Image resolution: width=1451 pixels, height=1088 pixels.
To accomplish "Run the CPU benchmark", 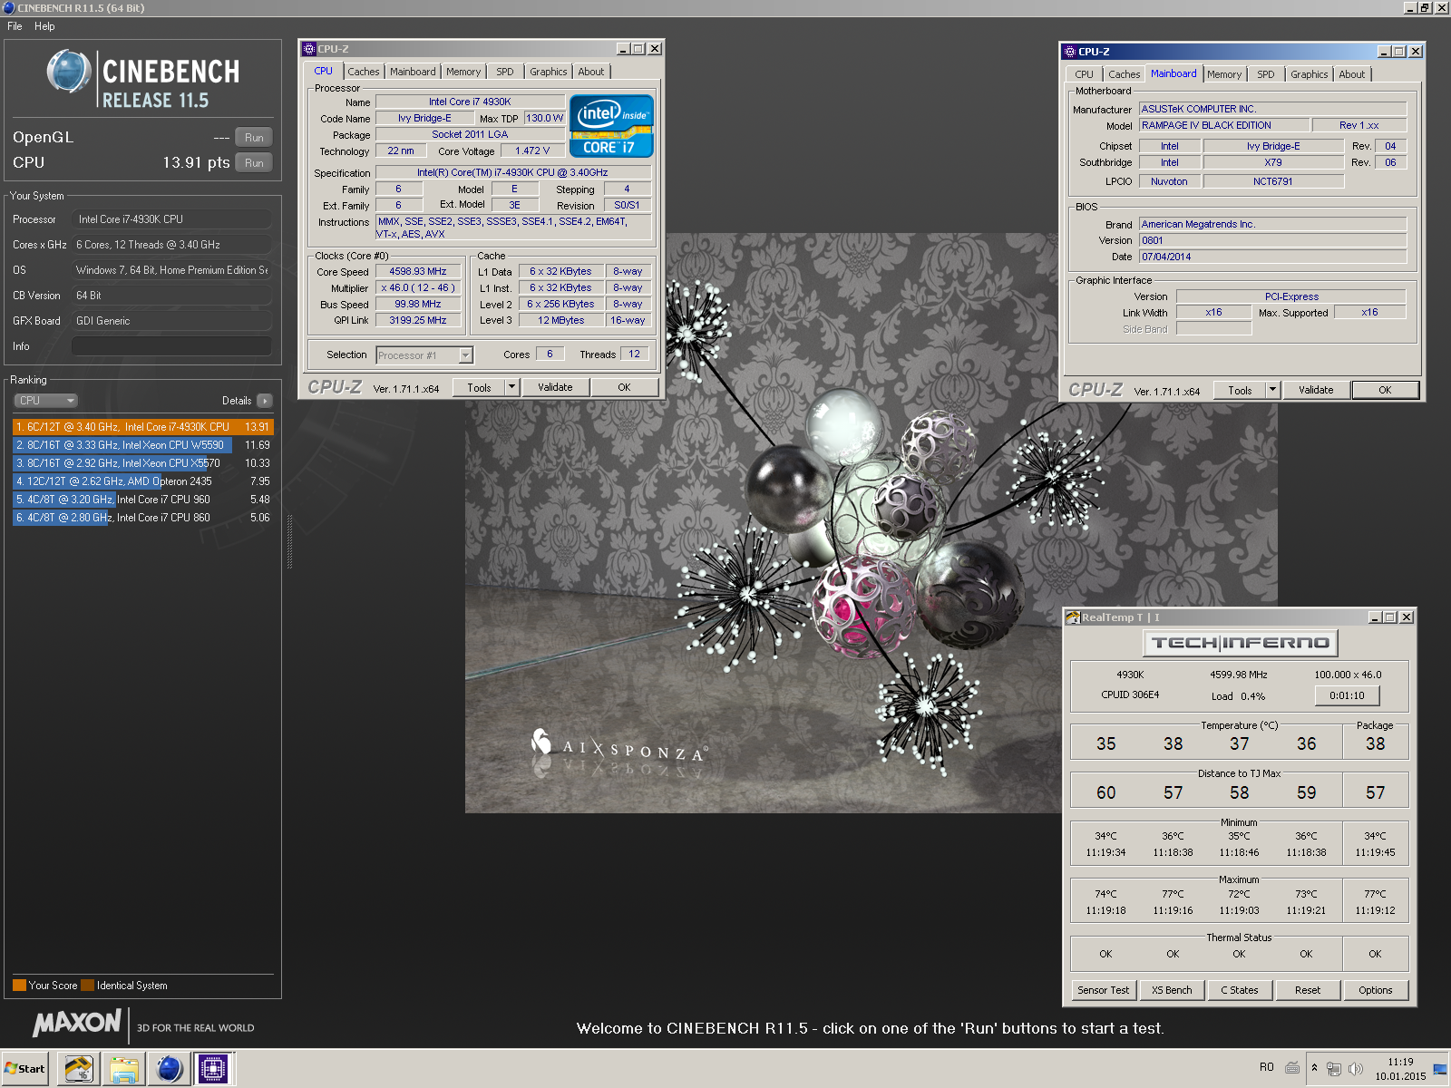I will tap(254, 163).
